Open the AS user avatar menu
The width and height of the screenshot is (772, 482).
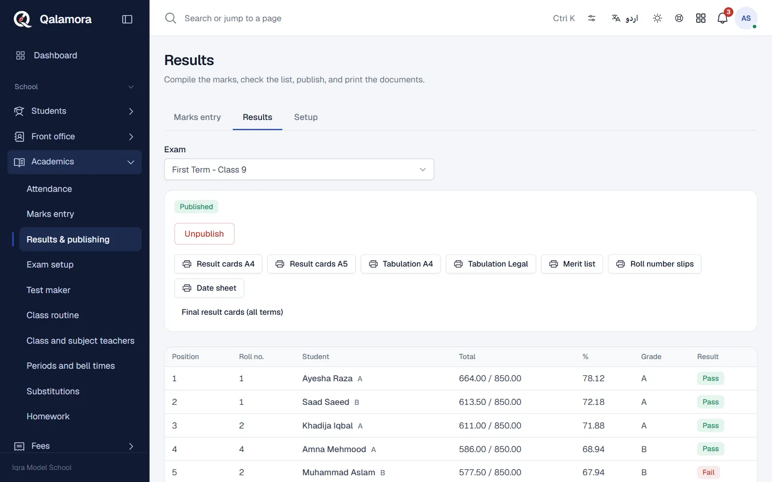(746, 18)
